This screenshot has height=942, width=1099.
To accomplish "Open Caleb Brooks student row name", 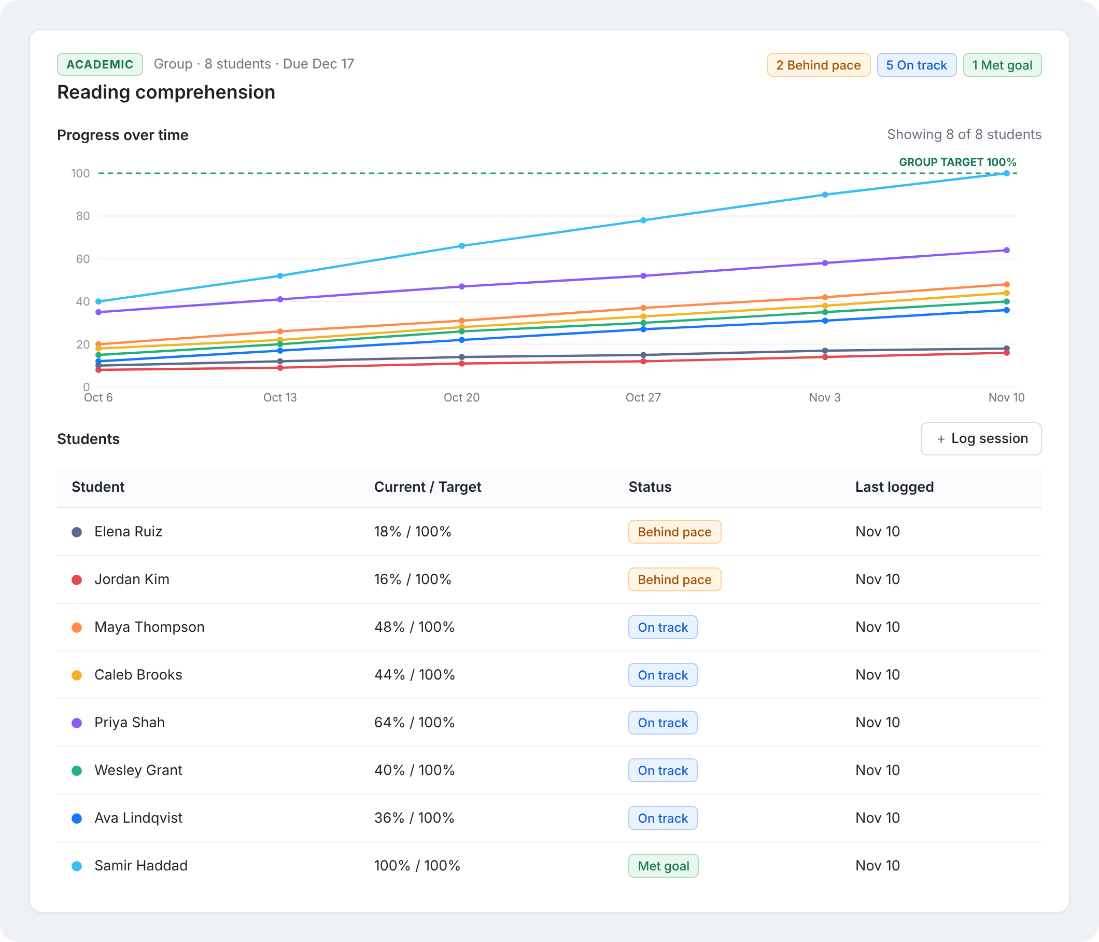I will (x=138, y=675).
